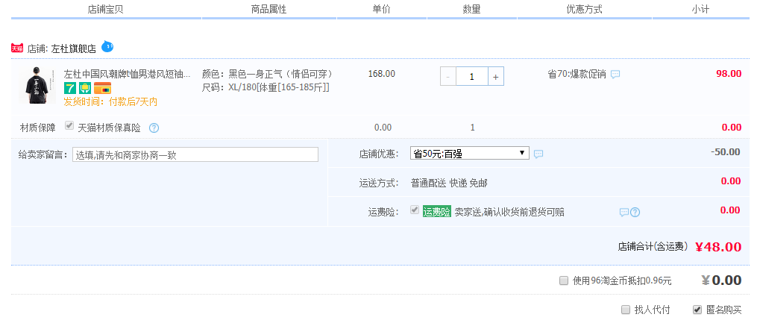The image size is (757, 323).
Task: Click the 普通配送 快递 免邮 shipping text
Action: pyautogui.click(x=449, y=183)
